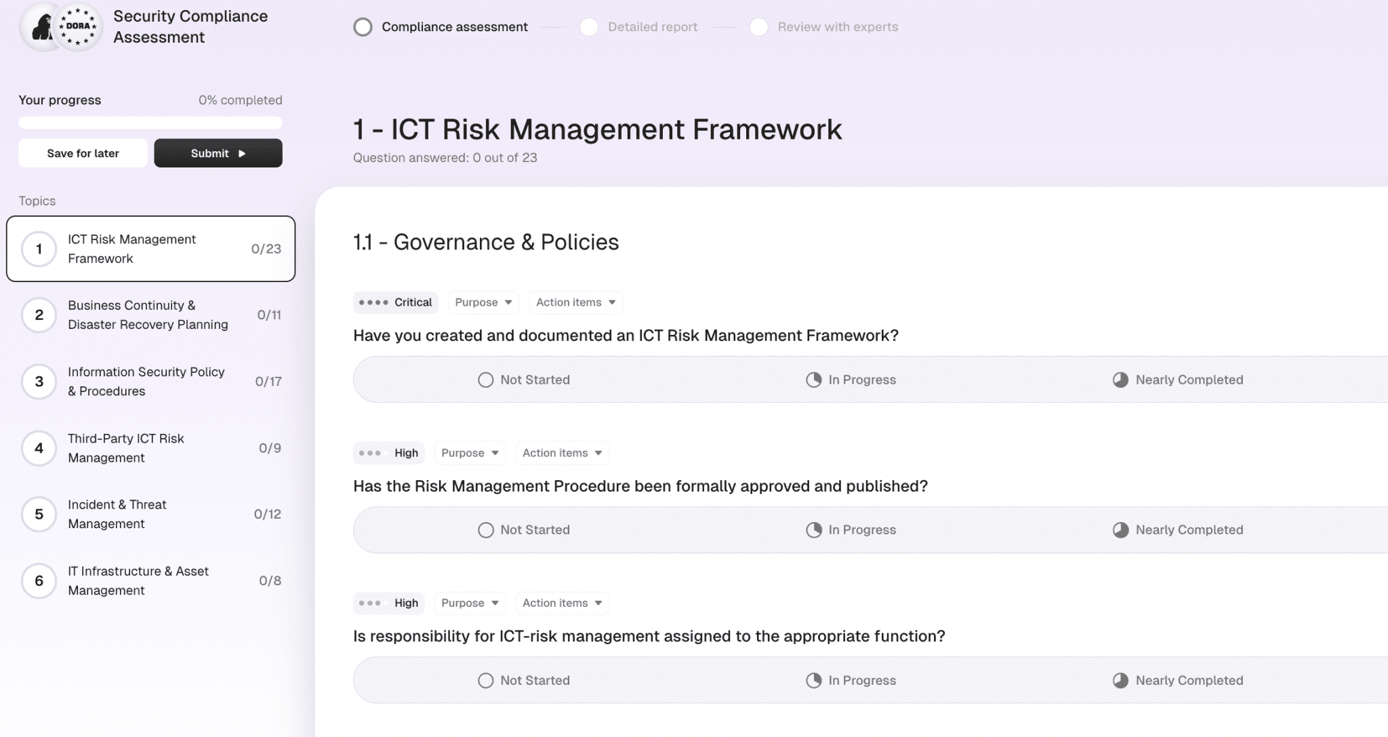The height and width of the screenshot is (737, 1388).
Task: Open Incident & Threat Management topic
Action: 150,515
